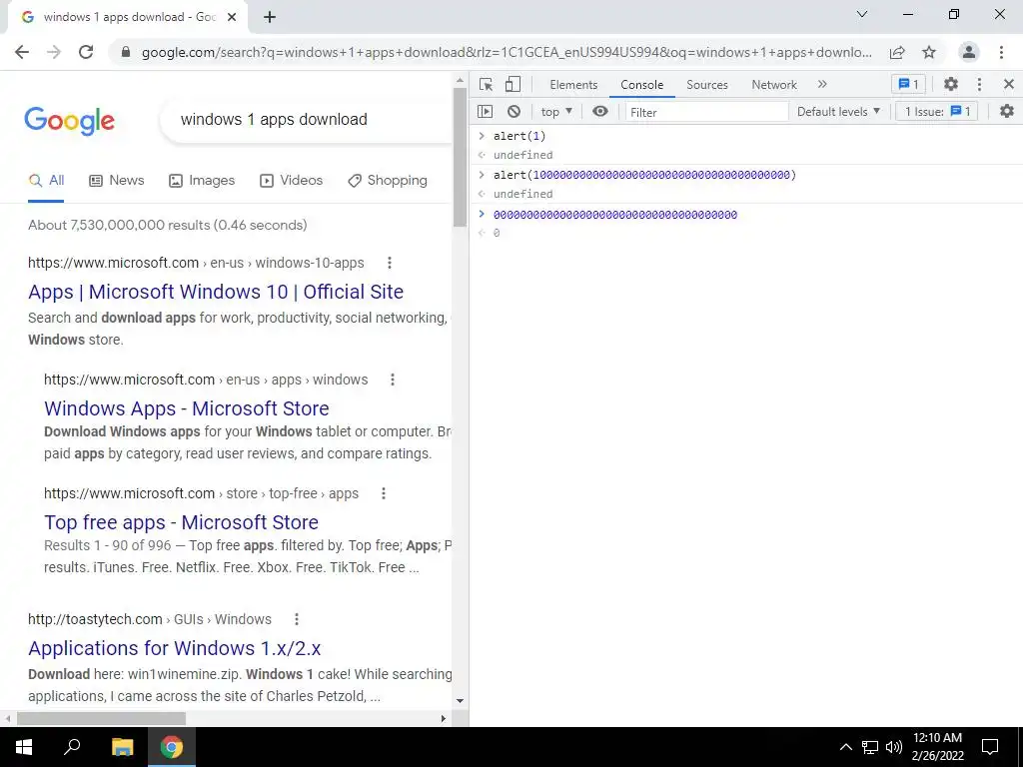Switch to Elements tab
The image size is (1023, 767).
tap(573, 85)
